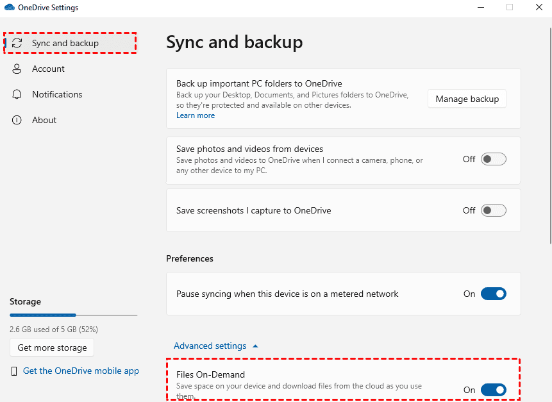Click the Advanced settings collapse arrow
The width and height of the screenshot is (552, 402).
255,346
